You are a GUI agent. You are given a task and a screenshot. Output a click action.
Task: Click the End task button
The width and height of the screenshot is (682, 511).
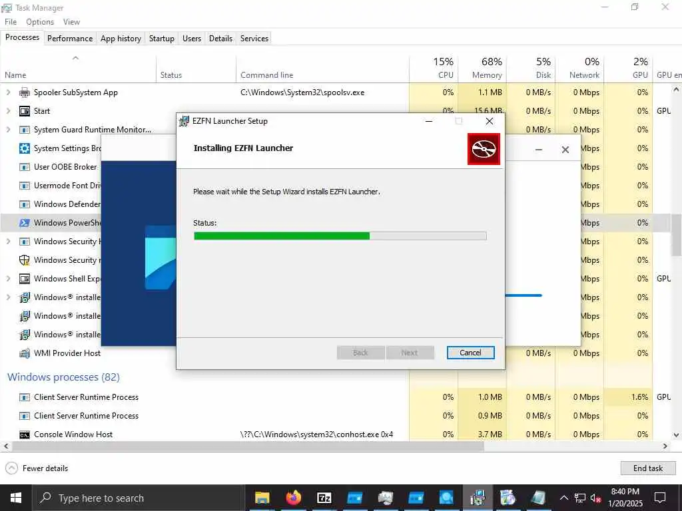(x=647, y=468)
